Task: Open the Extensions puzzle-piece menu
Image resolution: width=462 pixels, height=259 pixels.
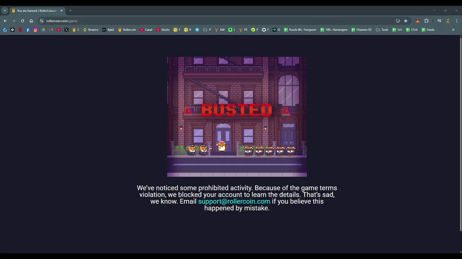Action: 426,21
